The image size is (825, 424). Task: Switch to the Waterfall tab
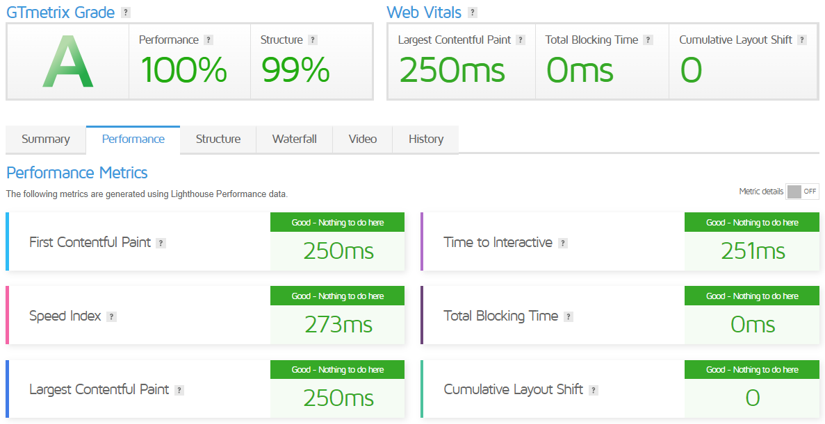(x=294, y=139)
